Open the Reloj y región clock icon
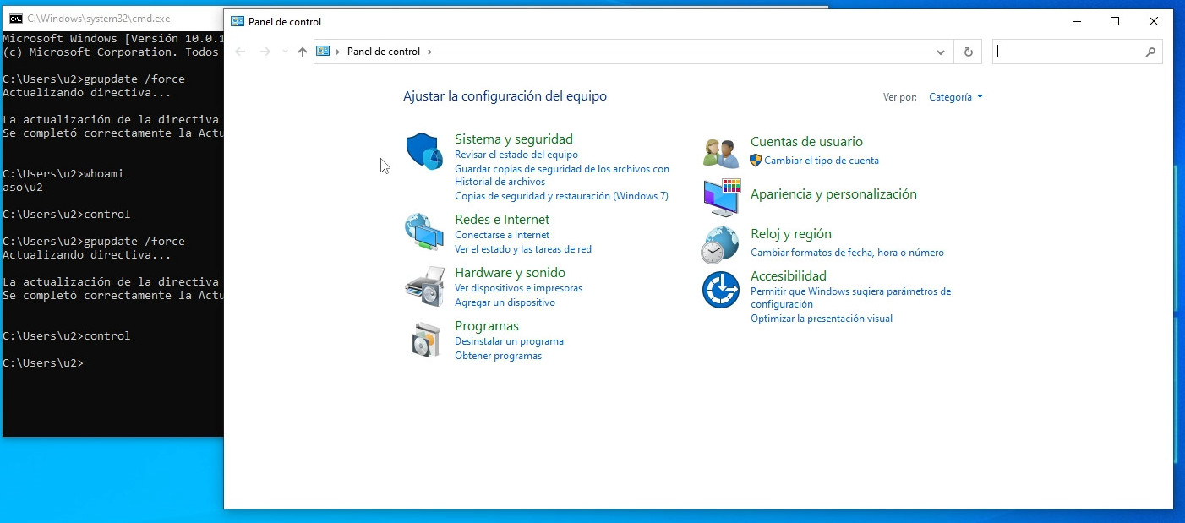This screenshot has width=1185, height=523. (x=719, y=245)
